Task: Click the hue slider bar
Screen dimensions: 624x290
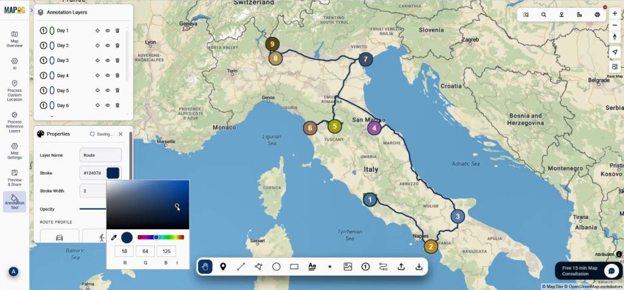Action: coord(161,237)
